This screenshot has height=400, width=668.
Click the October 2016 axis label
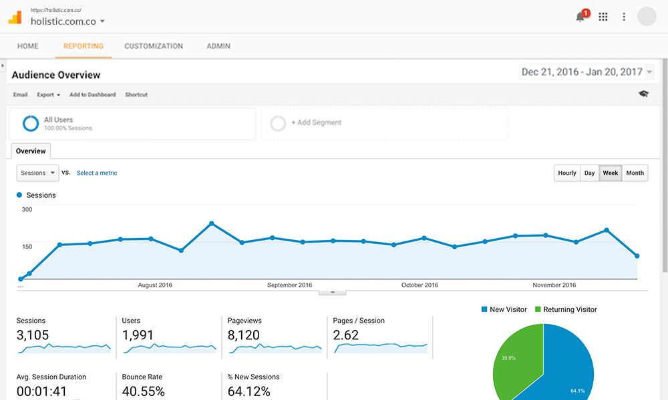point(420,285)
